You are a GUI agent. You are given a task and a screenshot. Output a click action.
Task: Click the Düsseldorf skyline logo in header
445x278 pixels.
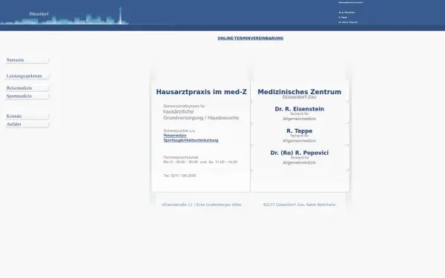tap(65, 16)
